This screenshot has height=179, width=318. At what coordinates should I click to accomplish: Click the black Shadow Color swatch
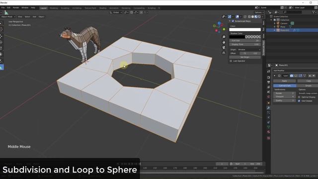[237, 37]
